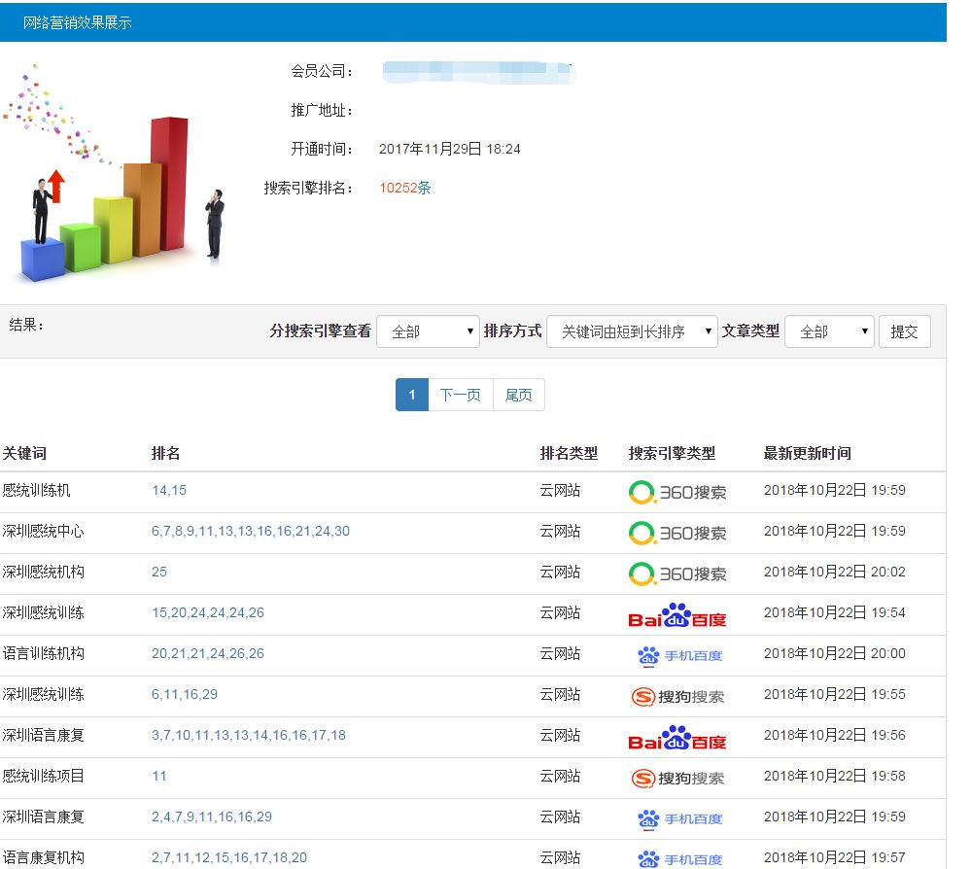
Task: Select page 1 in pagination
Action: (412, 395)
